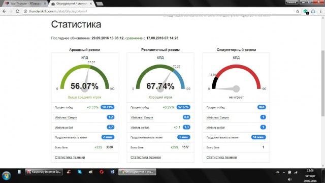Viewport: 325px width, 183px height.
Task: Click the 'Аркадный режим' heading
Action: (85, 50)
